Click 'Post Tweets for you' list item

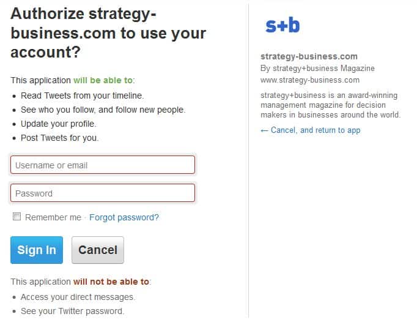point(59,138)
